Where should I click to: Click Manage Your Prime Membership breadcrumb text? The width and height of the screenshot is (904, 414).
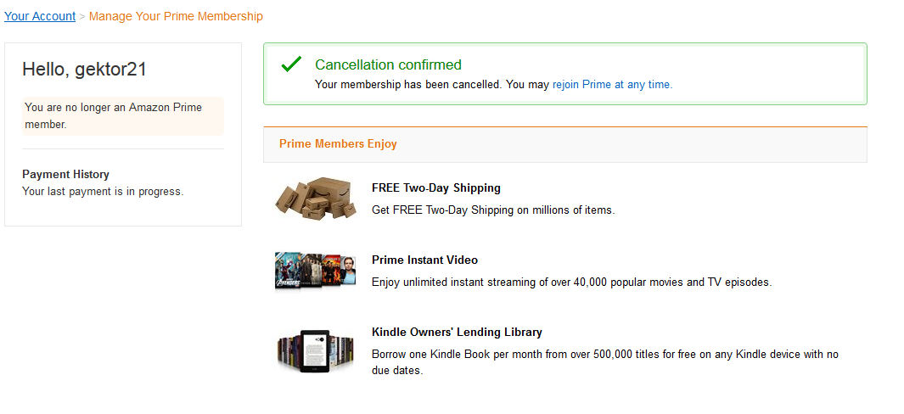tap(176, 16)
